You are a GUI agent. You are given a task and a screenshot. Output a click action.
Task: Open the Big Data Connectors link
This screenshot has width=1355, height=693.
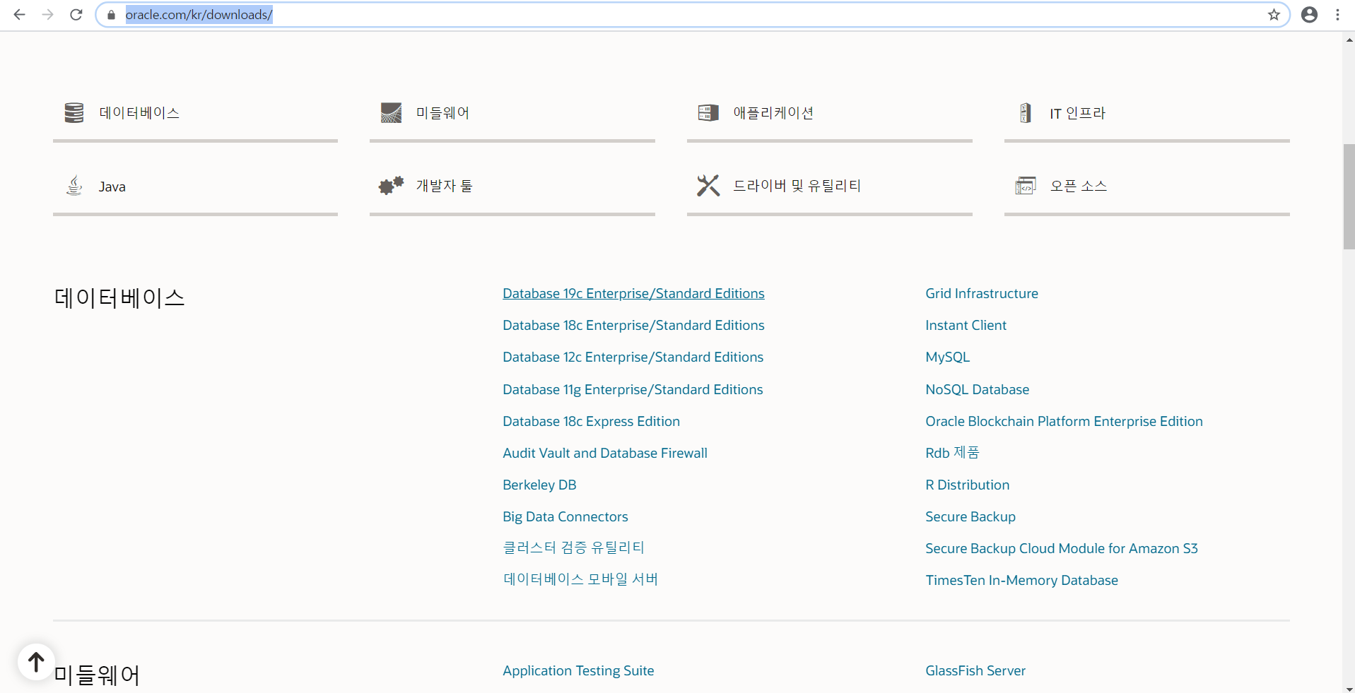pyautogui.click(x=565, y=516)
